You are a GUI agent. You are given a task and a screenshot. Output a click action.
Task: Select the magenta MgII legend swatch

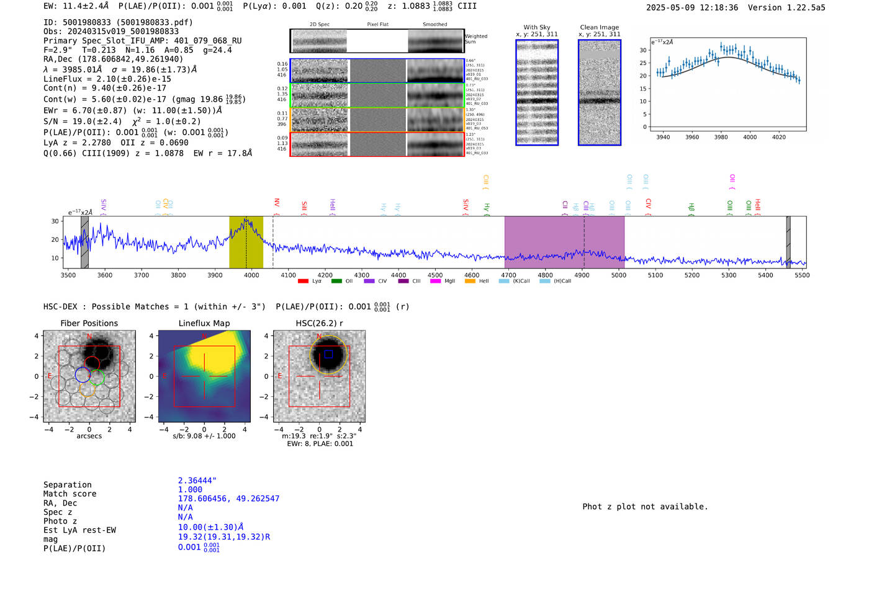[x=436, y=281]
